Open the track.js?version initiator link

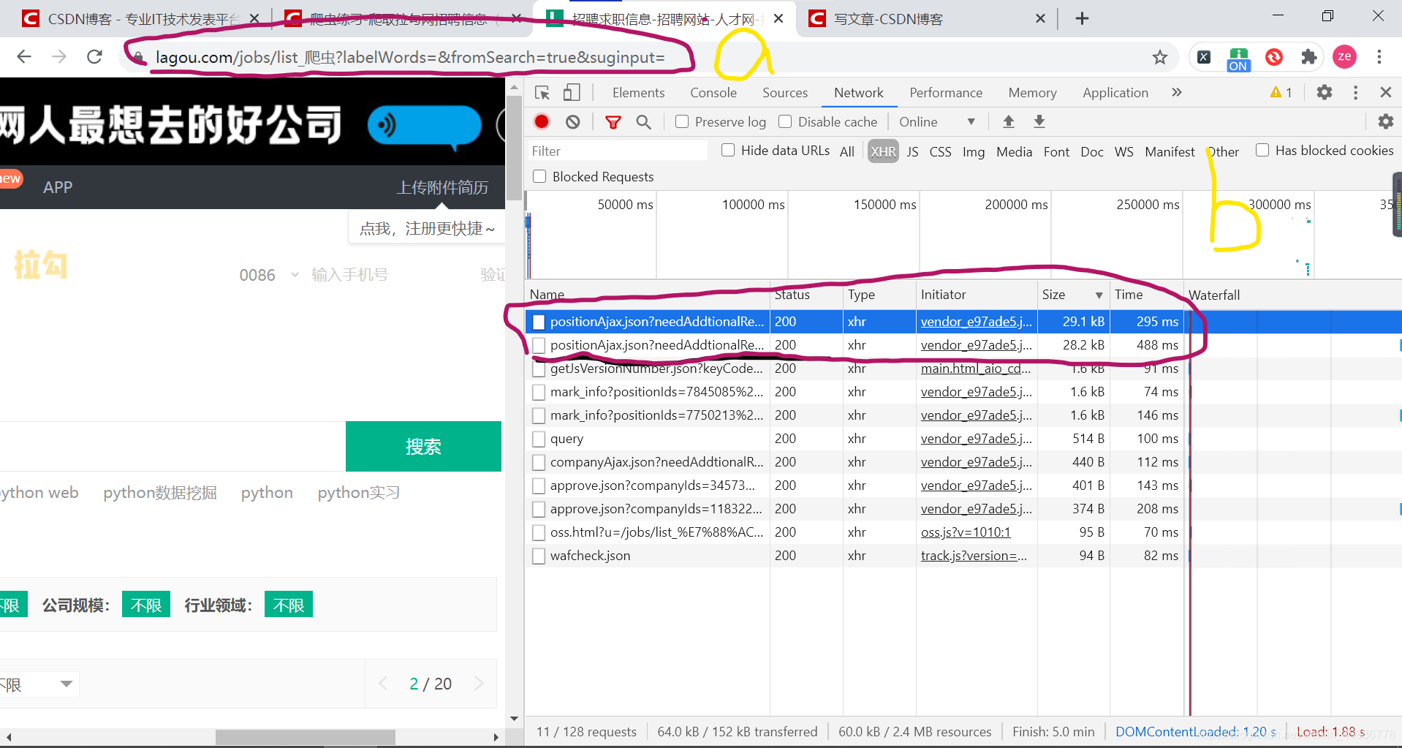(x=974, y=556)
